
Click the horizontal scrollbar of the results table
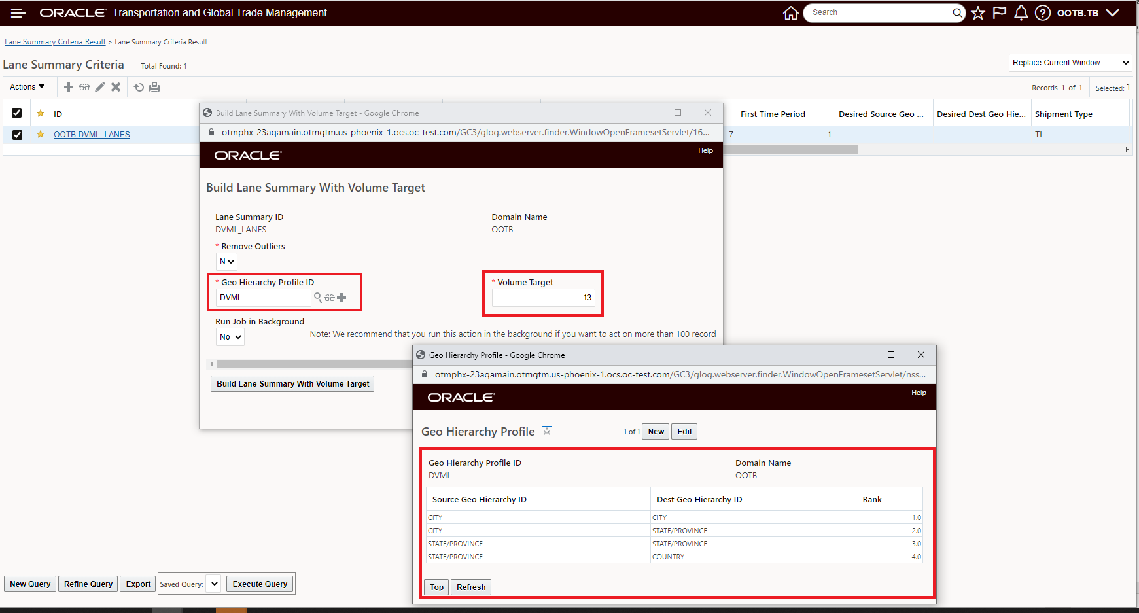click(x=790, y=150)
